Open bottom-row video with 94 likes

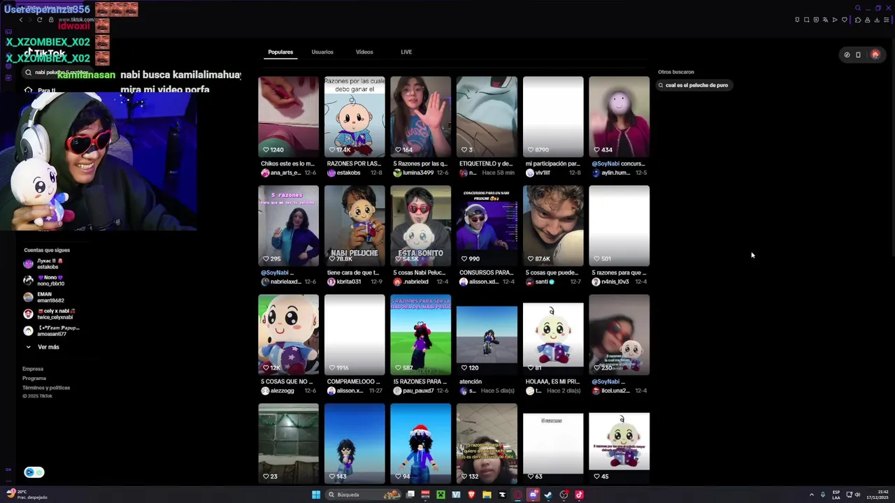(421, 444)
